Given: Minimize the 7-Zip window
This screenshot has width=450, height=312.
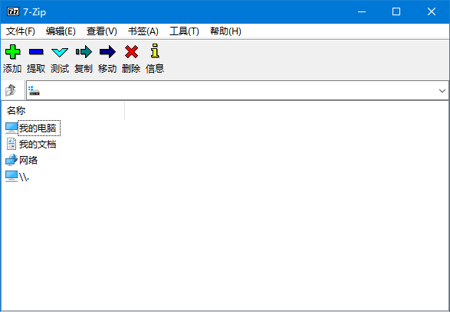Looking at the screenshot, I should coord(362,11).
